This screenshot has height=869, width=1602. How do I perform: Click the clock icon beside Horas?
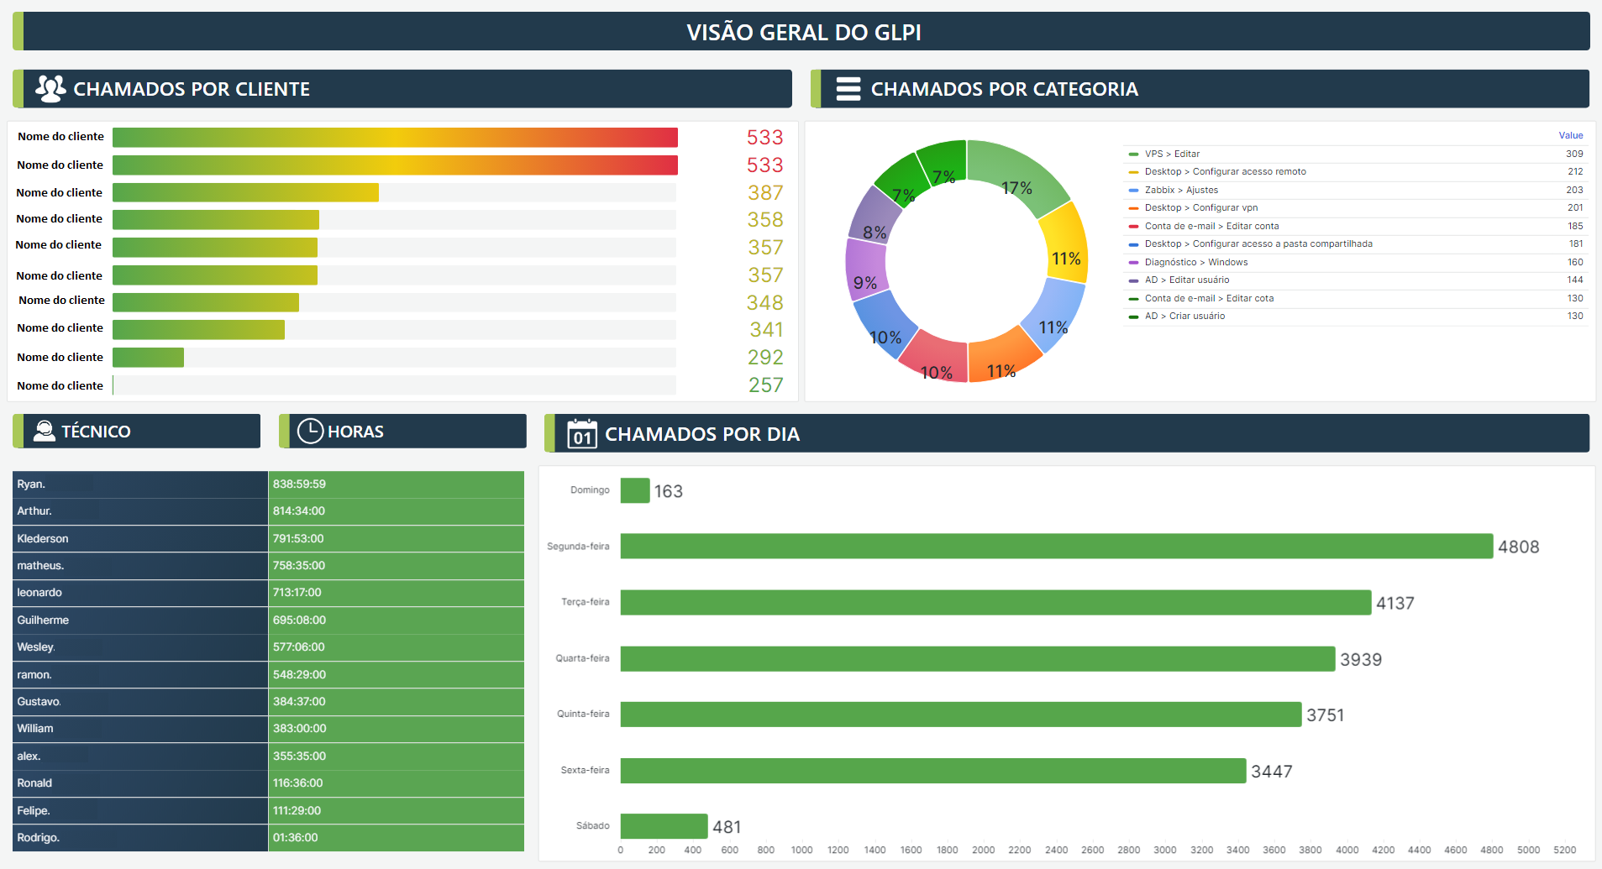(310, 431)
